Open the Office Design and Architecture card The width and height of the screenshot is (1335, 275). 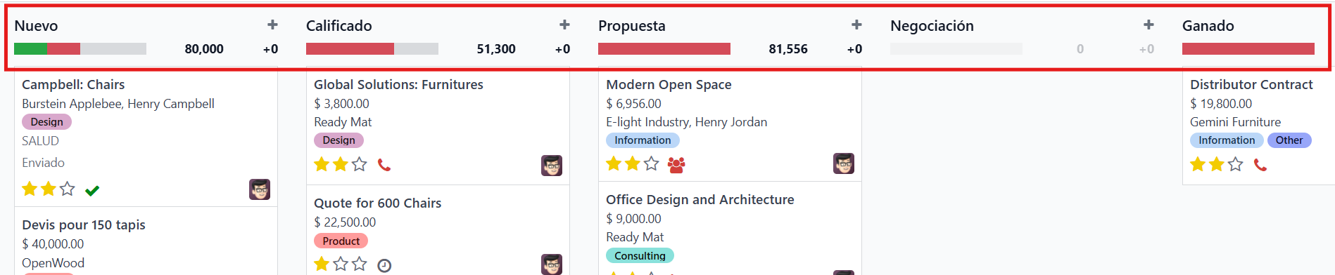coord(700,200)
